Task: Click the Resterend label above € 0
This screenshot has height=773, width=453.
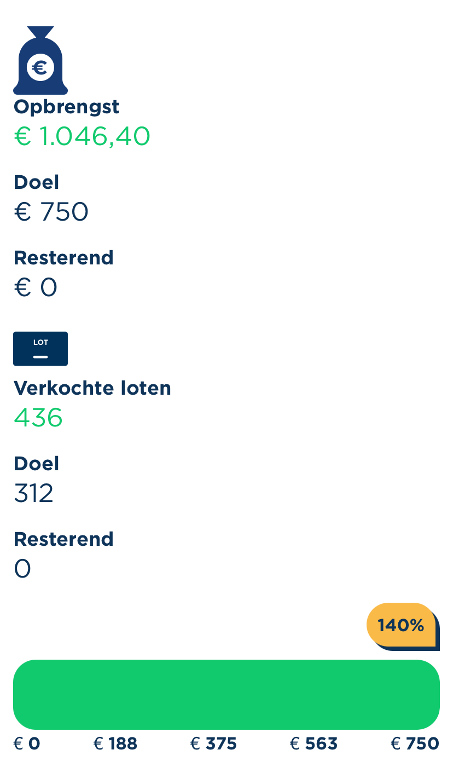Action: [63, 257]
